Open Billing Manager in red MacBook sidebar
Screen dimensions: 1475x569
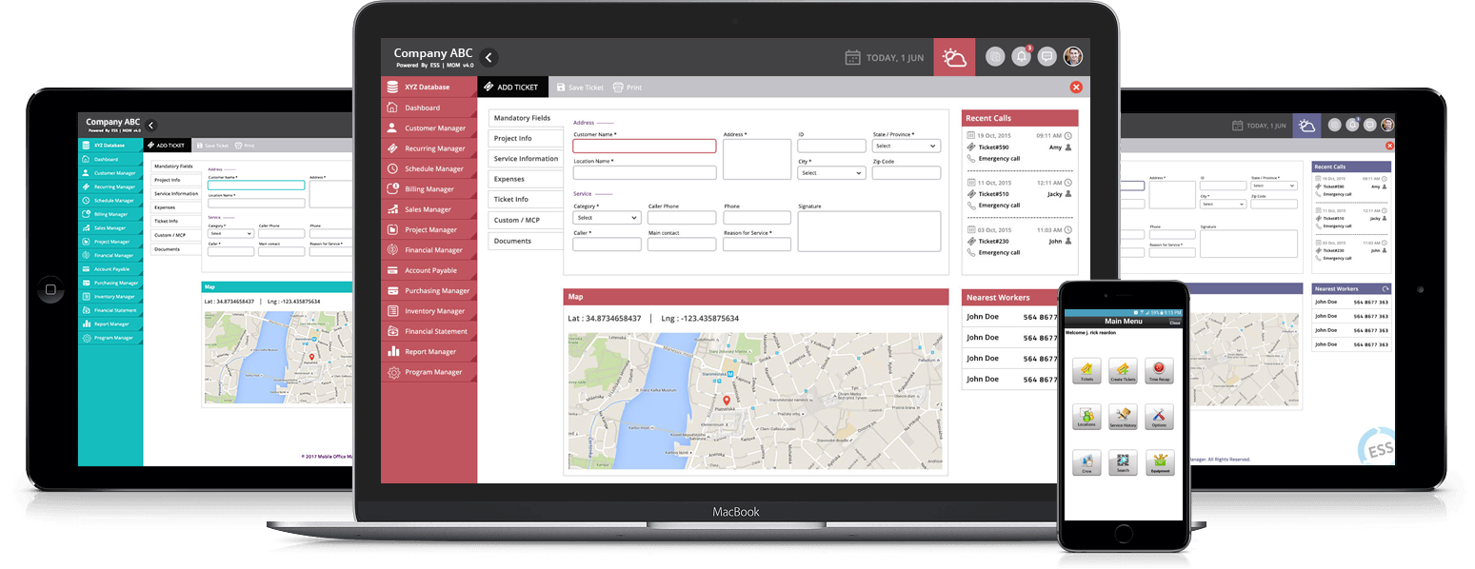(x=429, y=189)
